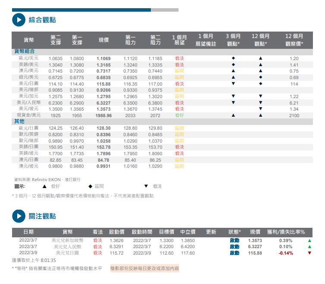Click current price 1988.96 for 現貨金/美元

coord(103,115)
